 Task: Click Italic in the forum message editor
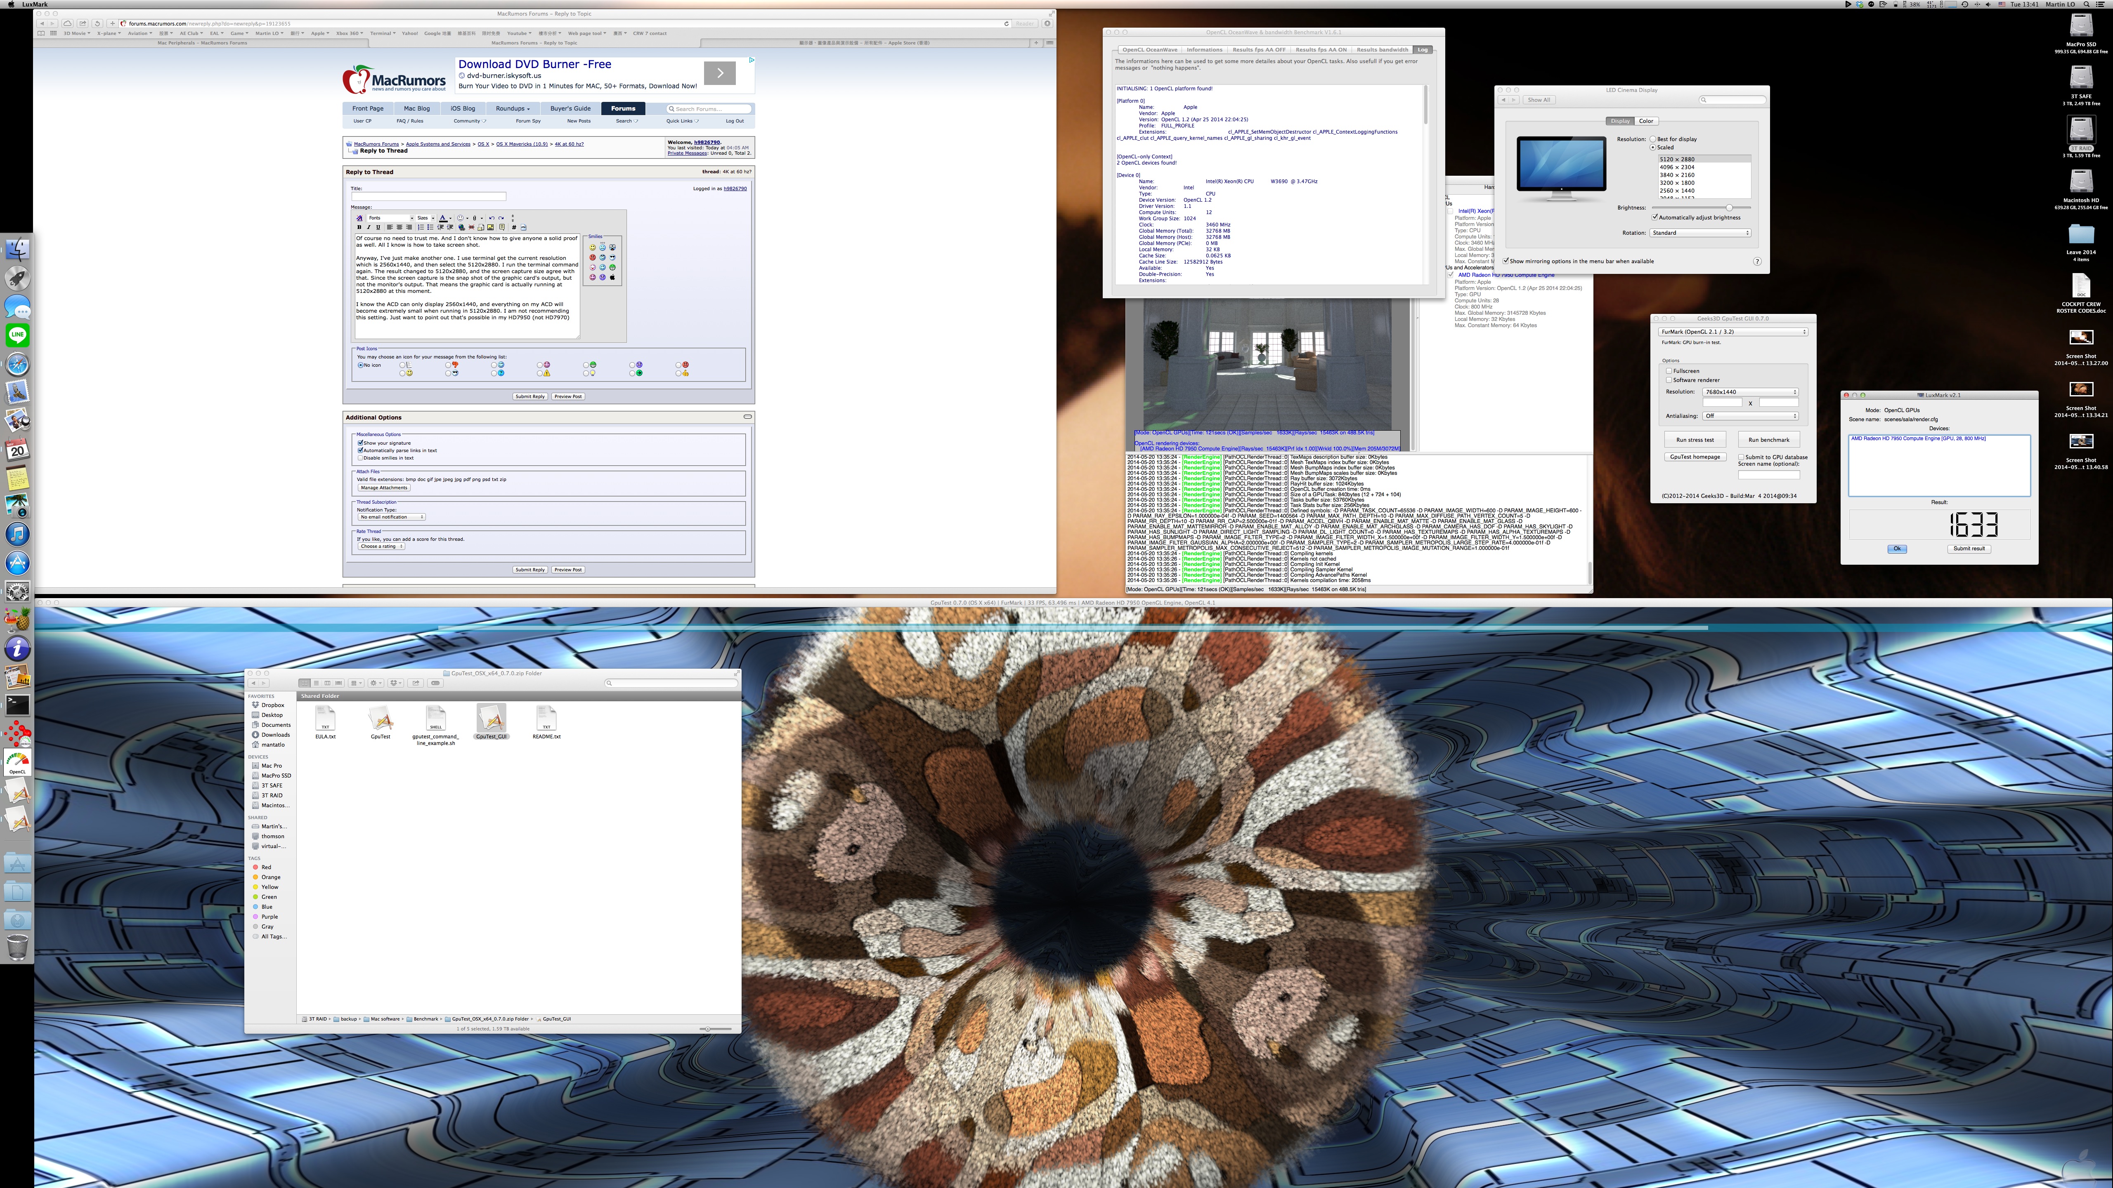point(369,227)
